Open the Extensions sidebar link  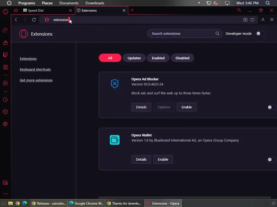pyautogui.click(x=28, y=58)
